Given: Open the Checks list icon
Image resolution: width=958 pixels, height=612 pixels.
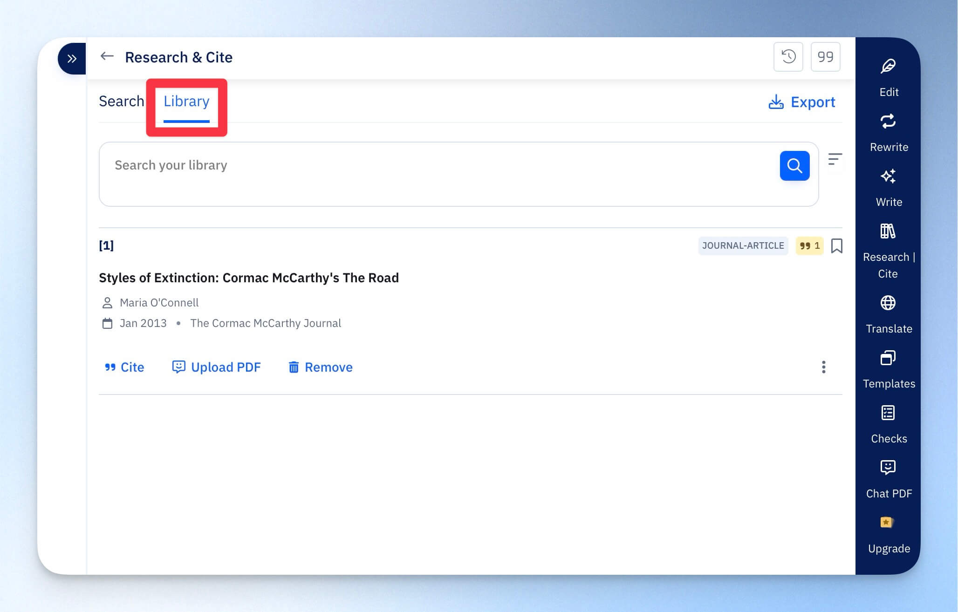Looking at the screenshot, I should pyautogui.click(x=888, y=413).
